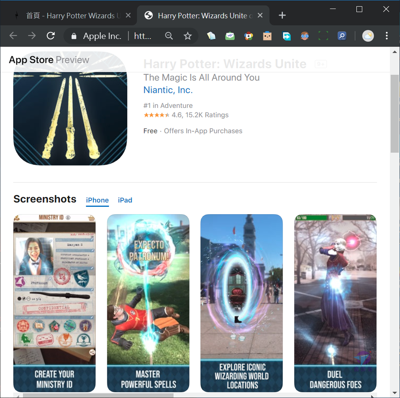
Task: Open the Niantic, Inc. developer link
Action: pos(168,90)
